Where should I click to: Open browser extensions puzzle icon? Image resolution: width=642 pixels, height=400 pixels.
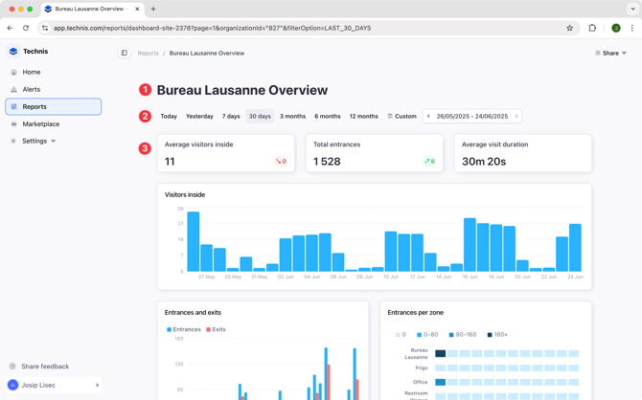tap(592, 28)
